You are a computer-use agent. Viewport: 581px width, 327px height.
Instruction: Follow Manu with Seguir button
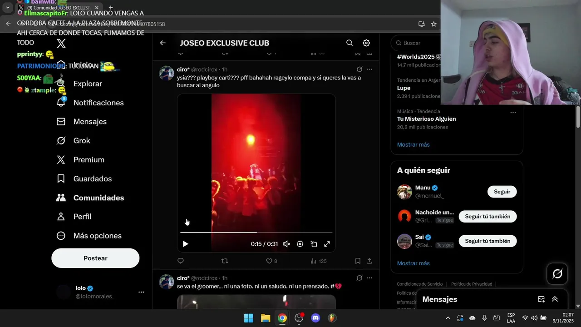pos(502,192)
